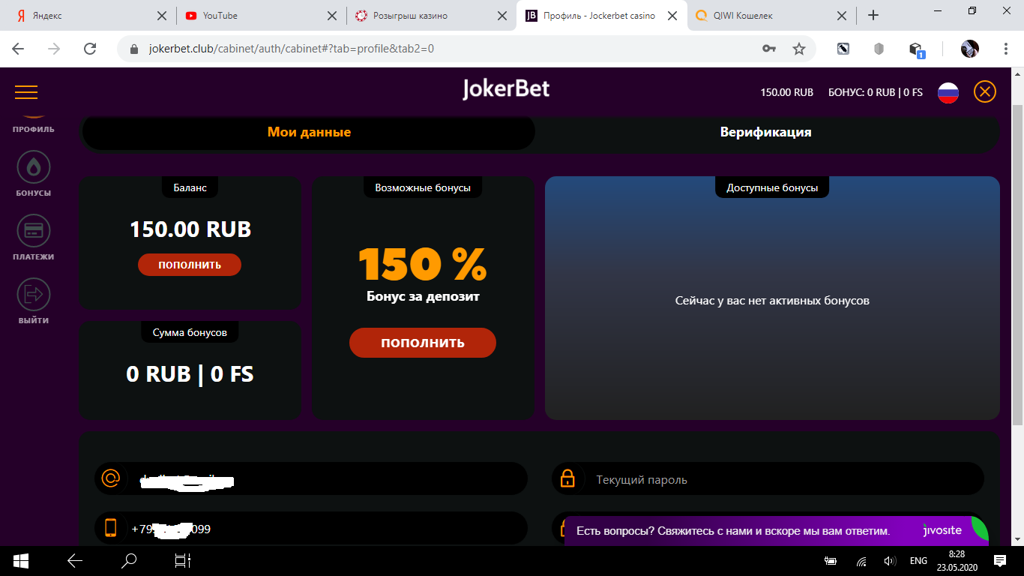This screenshot has width=1024, height=576.
Task: Select the Russian flag language icon
Action: point(948,92)
